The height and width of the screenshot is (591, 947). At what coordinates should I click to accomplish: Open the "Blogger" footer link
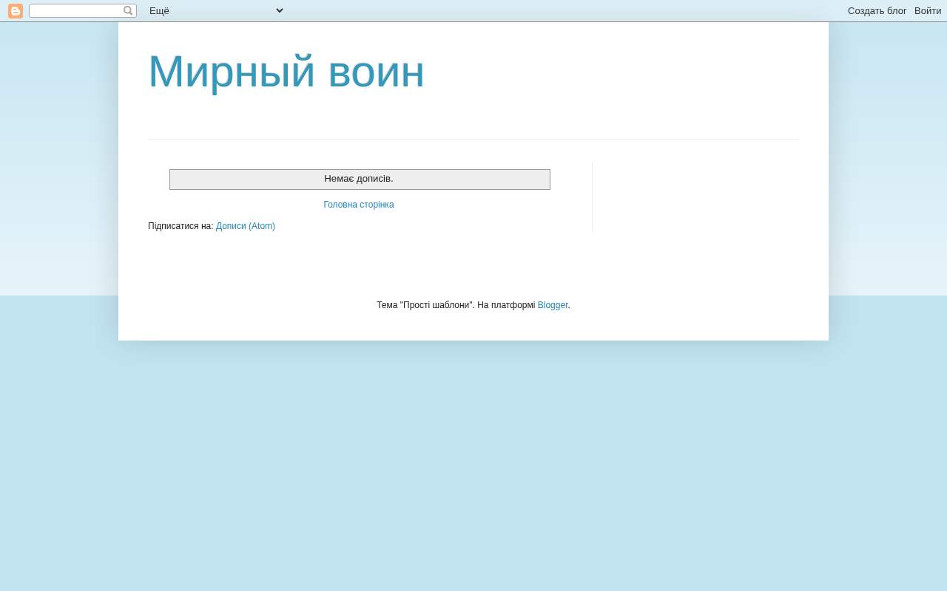click(x=553, y=305)
